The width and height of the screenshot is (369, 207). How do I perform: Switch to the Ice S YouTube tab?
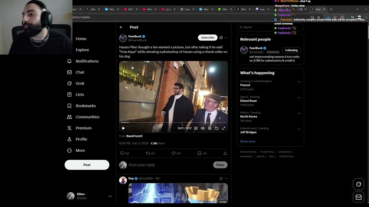coord(168,9)
